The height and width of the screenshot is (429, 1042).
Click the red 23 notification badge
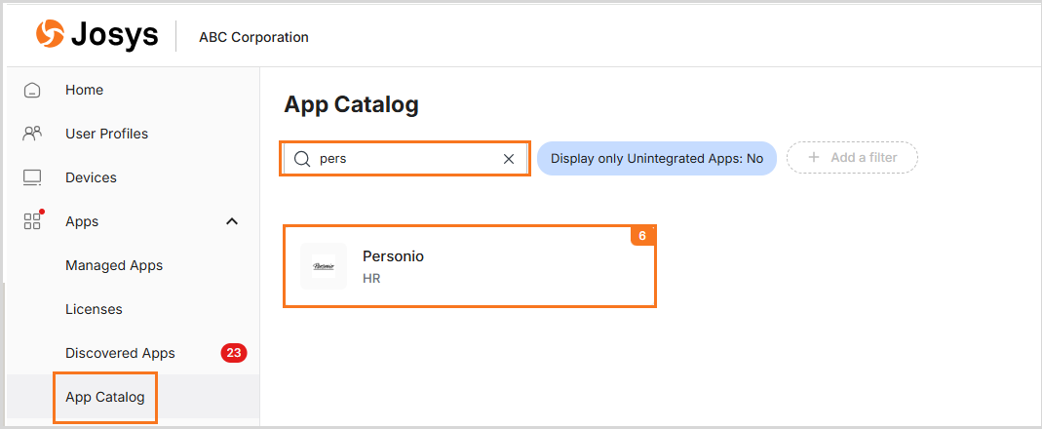pyautogui.click(x=234, y=353)
